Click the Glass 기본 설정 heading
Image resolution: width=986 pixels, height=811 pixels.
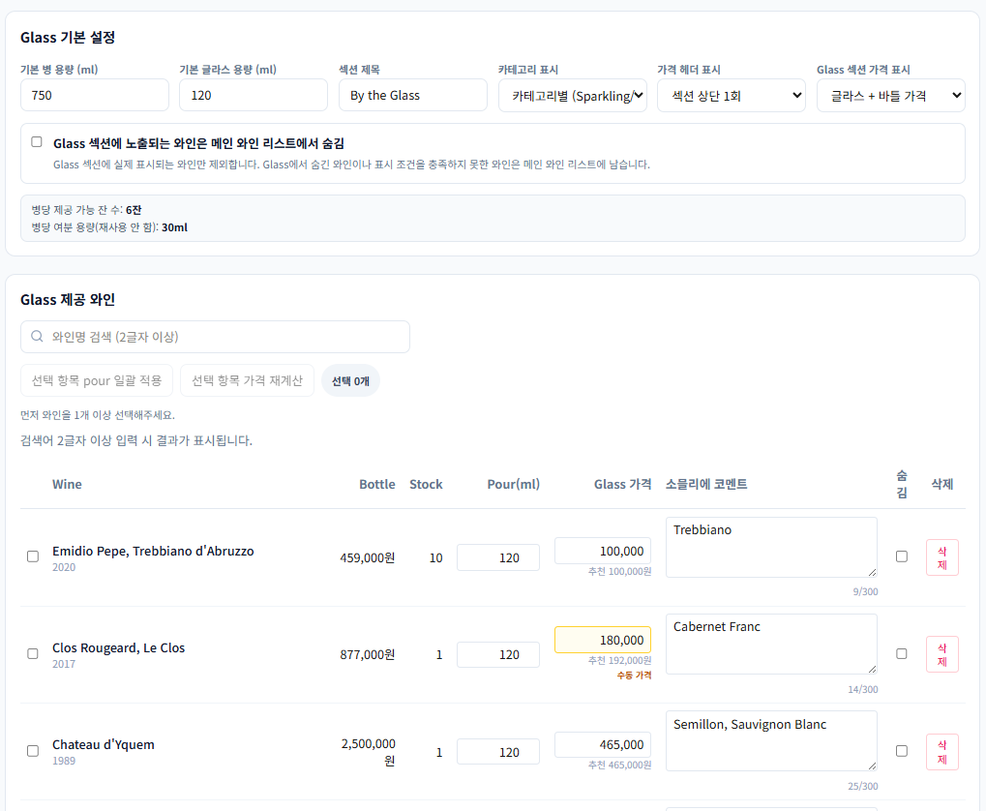click(68, 38)
